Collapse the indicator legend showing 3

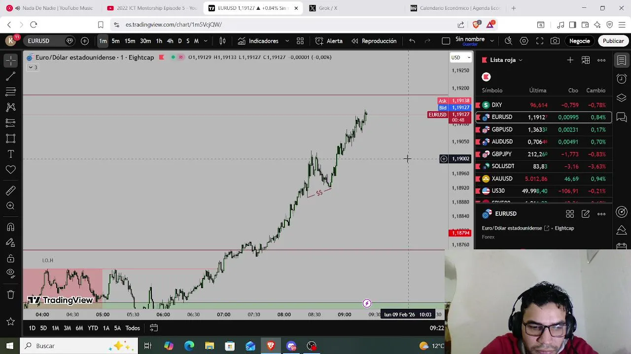point(32,67)
